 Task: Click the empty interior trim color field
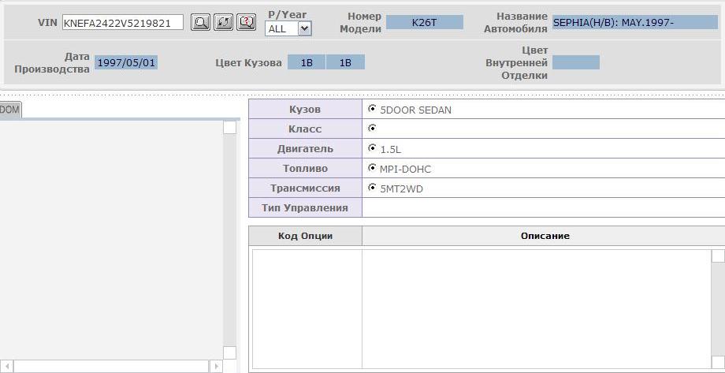click(575, 62)
